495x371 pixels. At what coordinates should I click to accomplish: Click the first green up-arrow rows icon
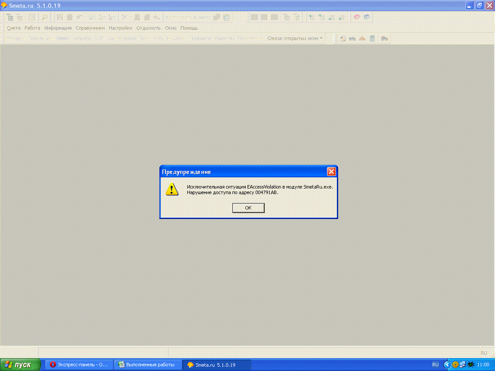[x=312, y=17]
